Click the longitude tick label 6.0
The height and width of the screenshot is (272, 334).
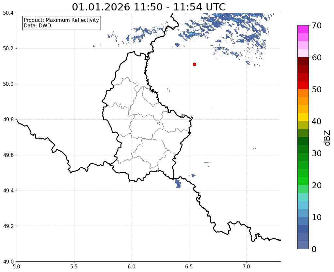(x=132, y=267)
